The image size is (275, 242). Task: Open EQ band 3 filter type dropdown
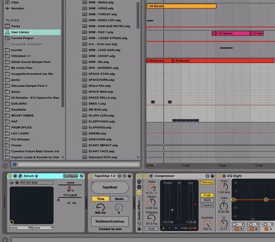(268, 224)
